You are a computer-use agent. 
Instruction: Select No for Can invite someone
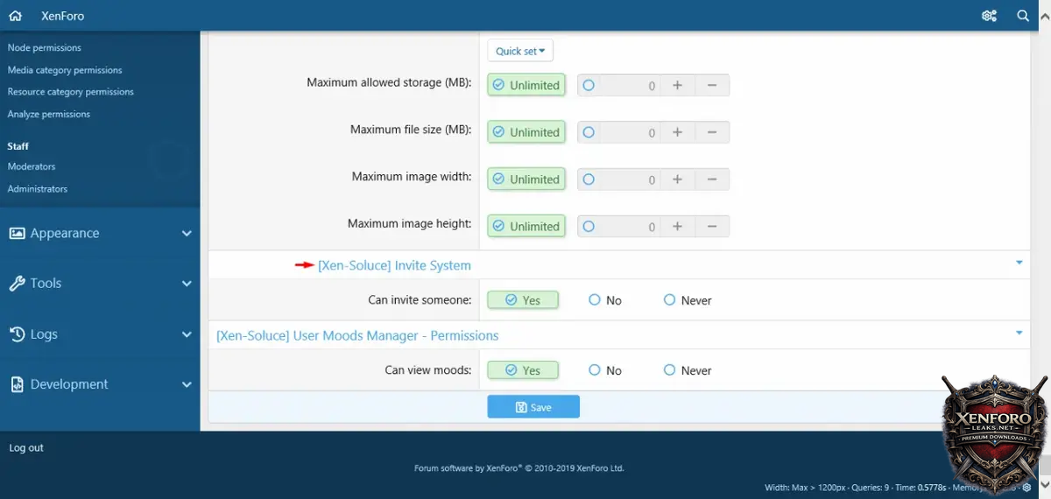[605, 300]
